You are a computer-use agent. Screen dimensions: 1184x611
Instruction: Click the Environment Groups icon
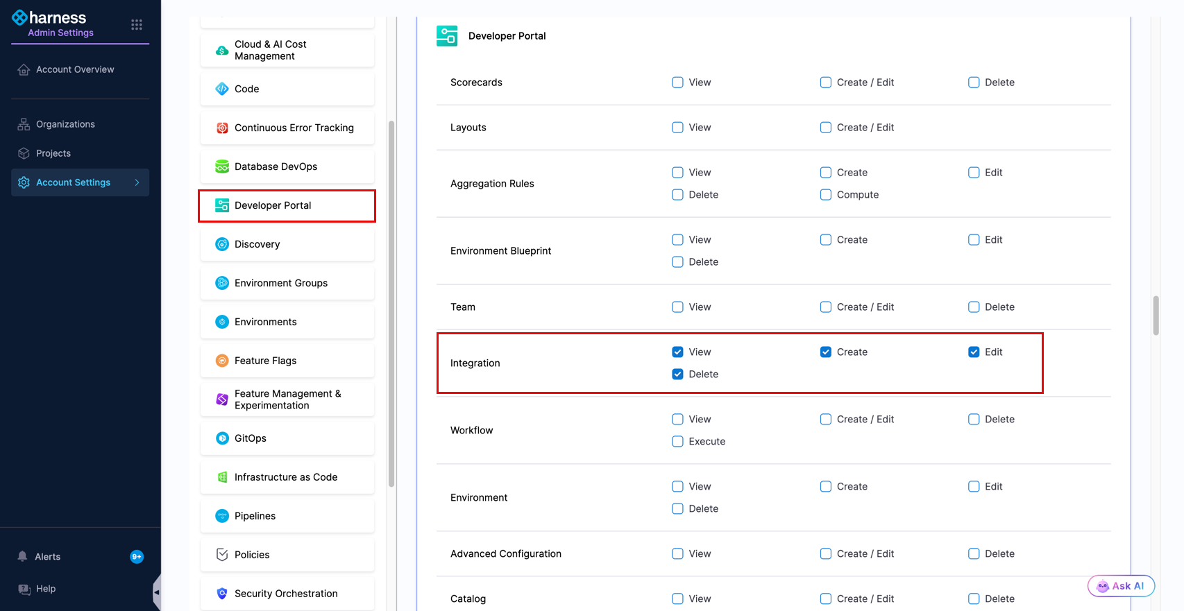click(222, 283)
